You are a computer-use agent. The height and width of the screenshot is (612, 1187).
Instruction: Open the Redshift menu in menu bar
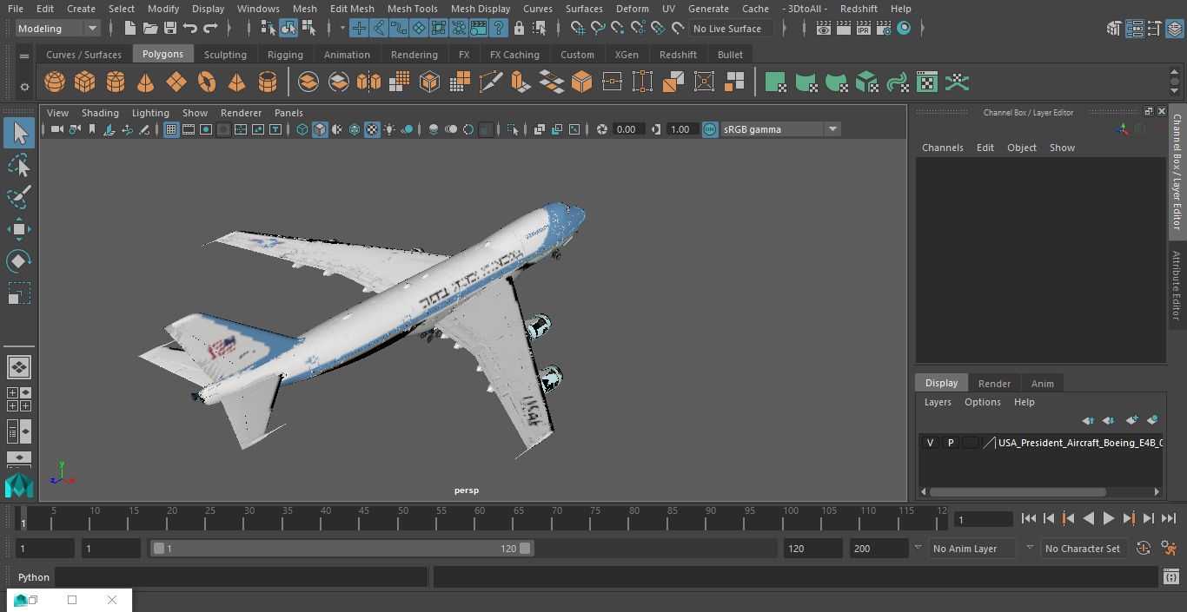859,9
